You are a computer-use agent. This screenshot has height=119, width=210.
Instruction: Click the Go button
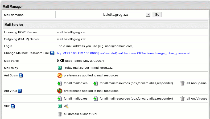tap(157, 15)
